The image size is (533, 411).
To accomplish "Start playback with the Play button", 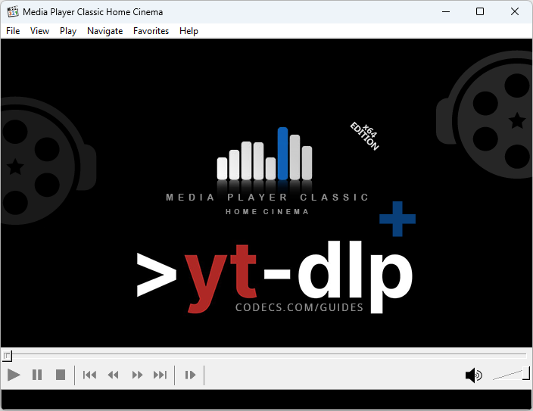I will (x=14, y=375).
